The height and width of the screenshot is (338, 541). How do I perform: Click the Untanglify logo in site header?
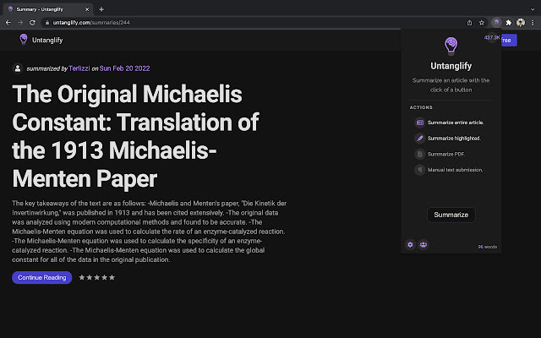pos(41,40)
